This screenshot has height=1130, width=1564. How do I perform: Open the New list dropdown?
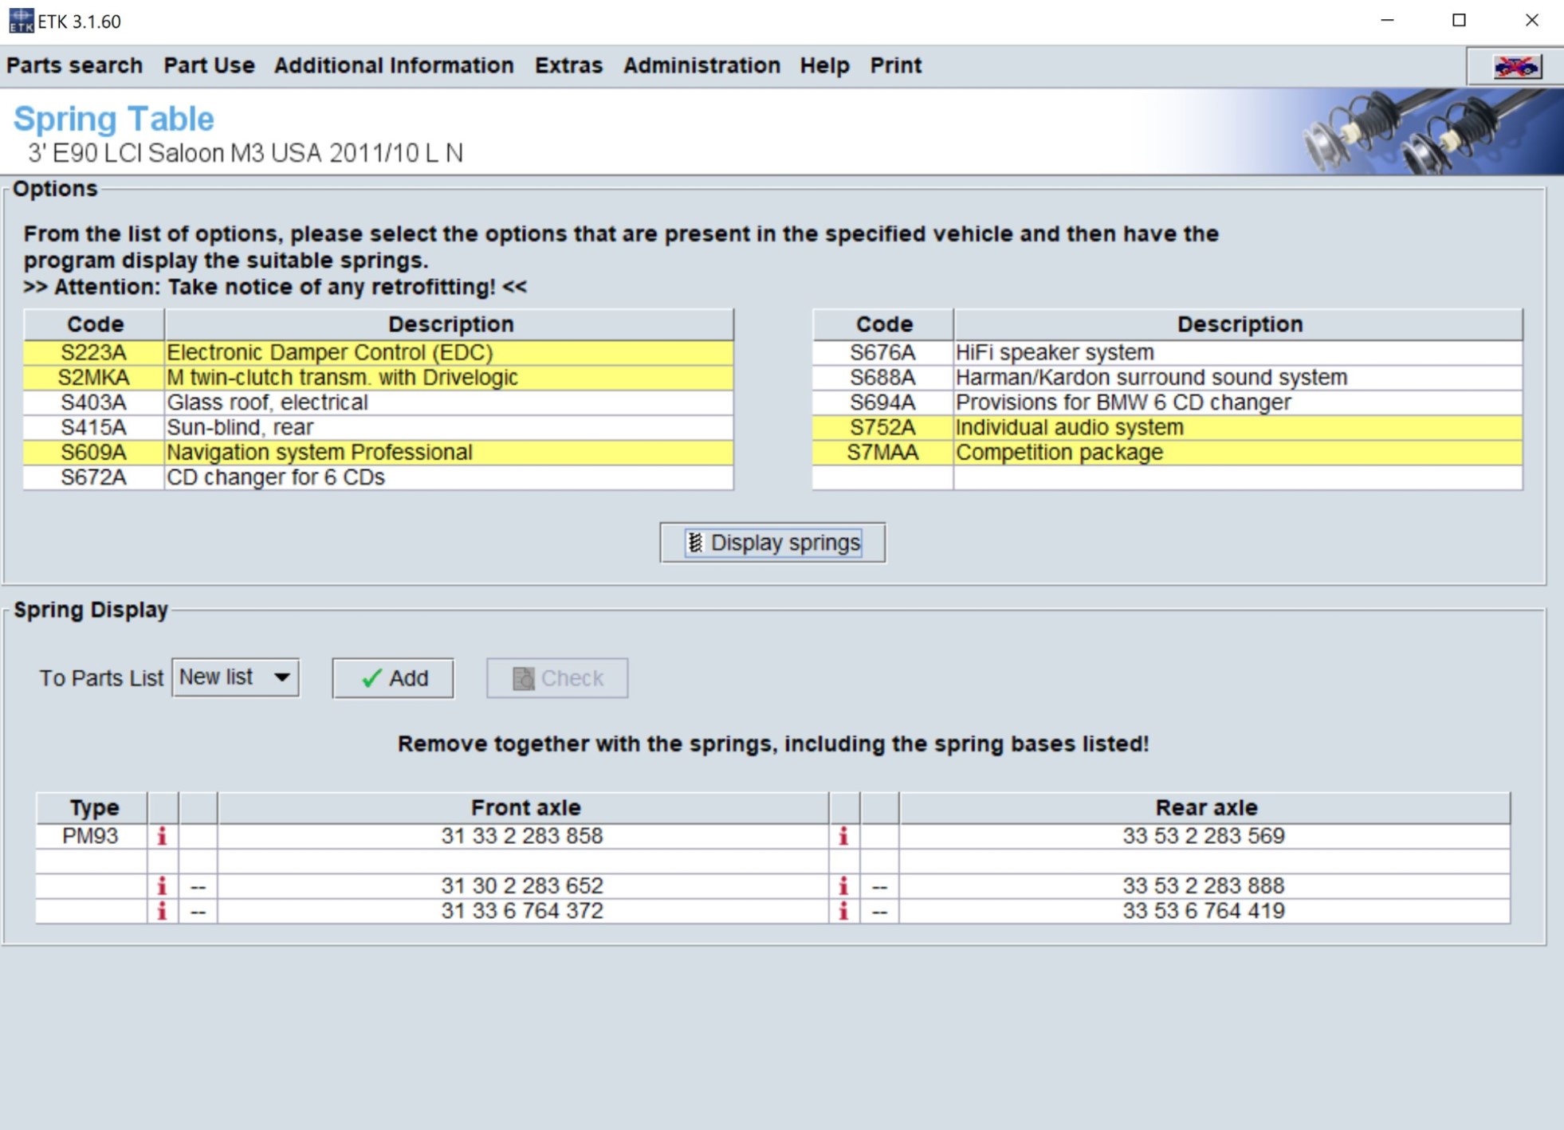click(235, 677)
